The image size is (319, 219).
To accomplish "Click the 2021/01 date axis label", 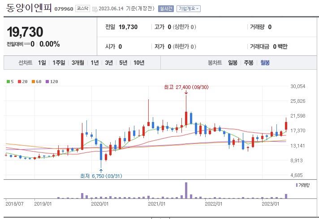I will tap(157, 204).
